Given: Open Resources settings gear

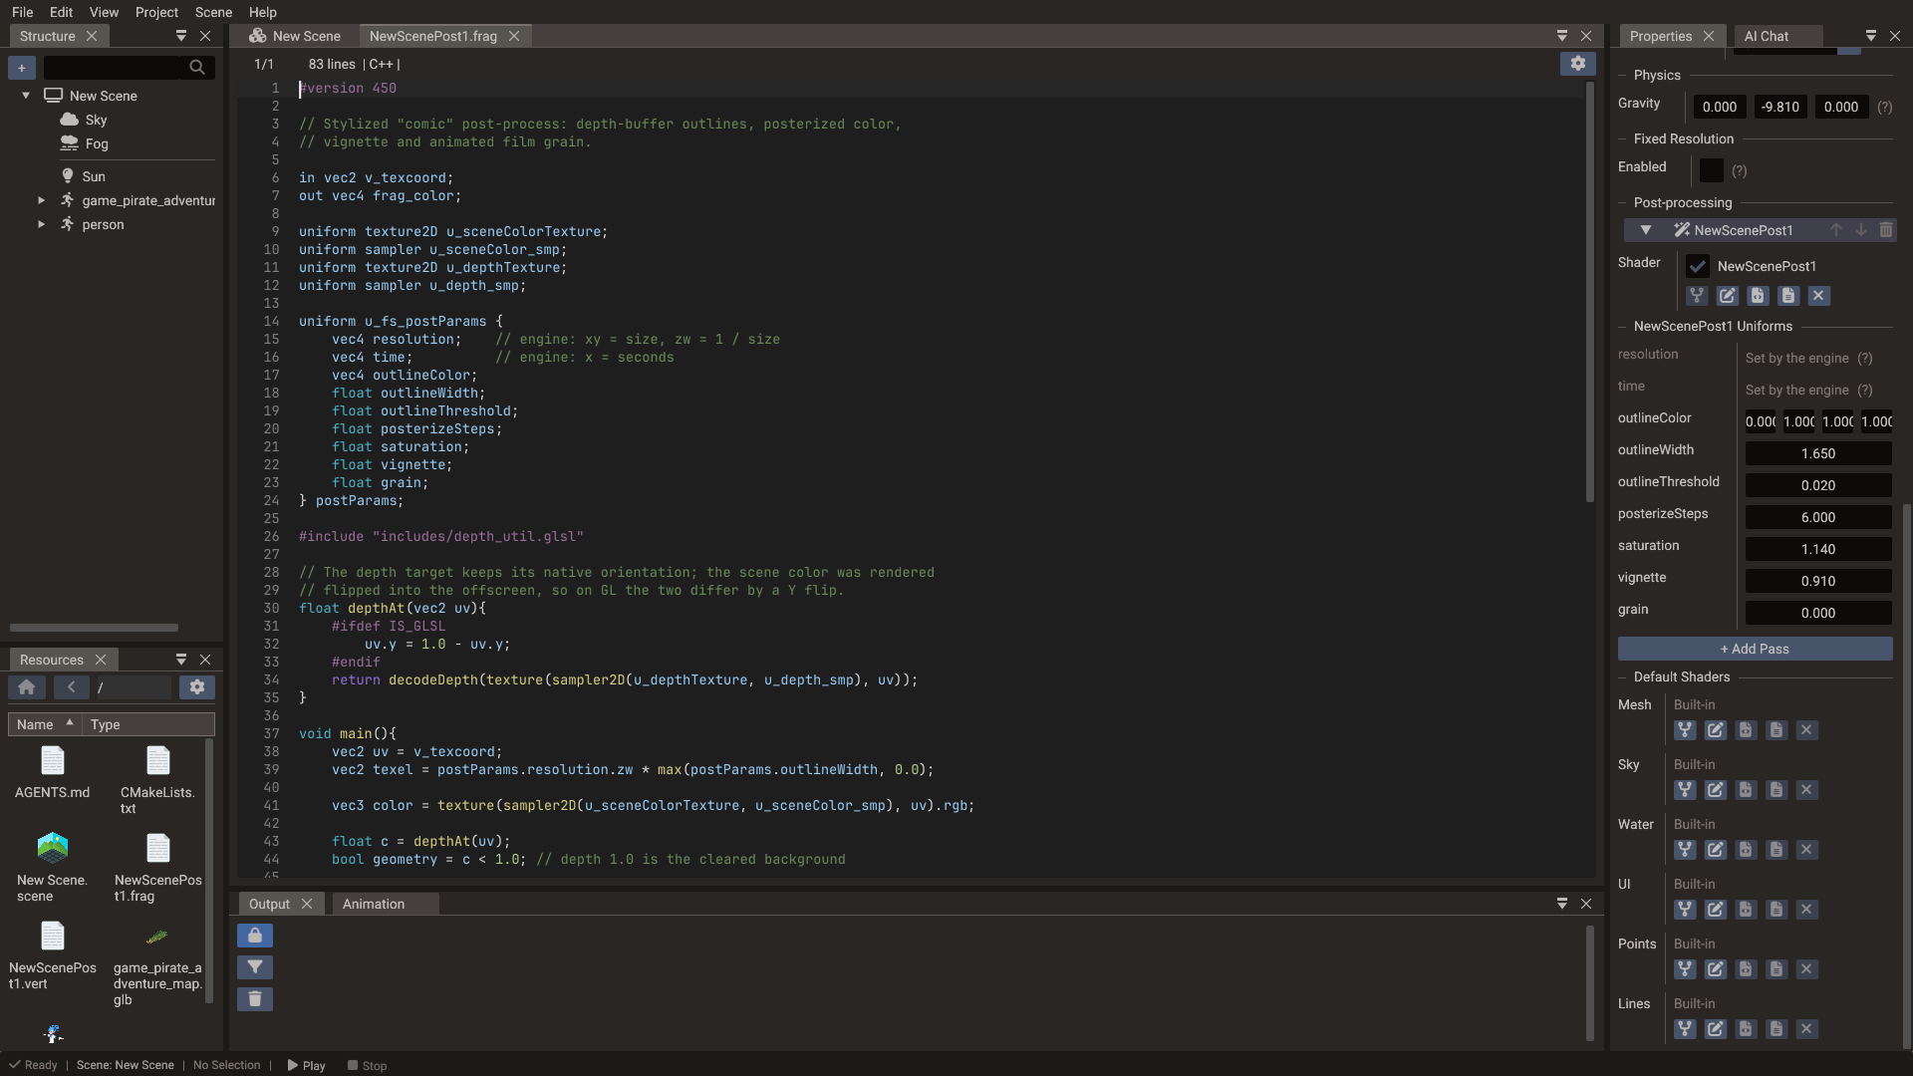Looking at the screenshot, I should [x=197, y=687].
